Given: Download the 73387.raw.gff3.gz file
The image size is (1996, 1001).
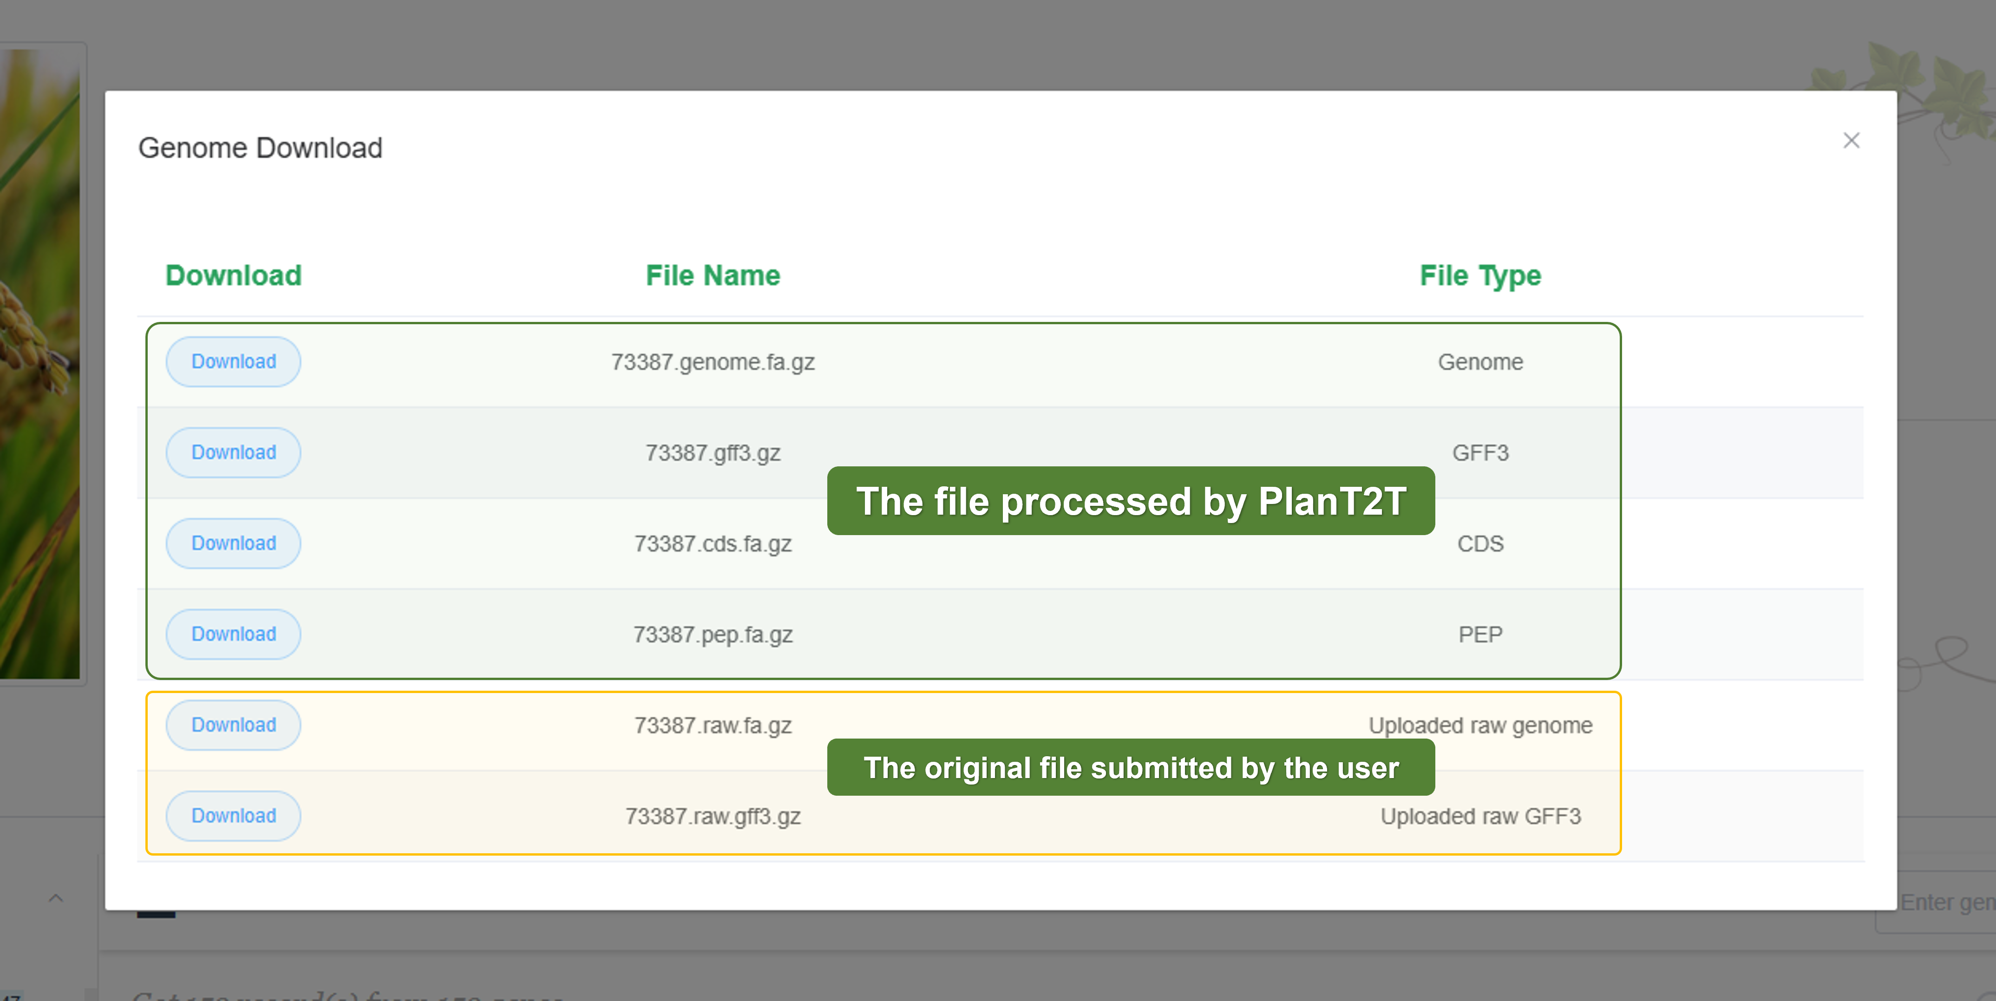Looking at the screenshot, I should pyautogui.click(x=233, y=816).
